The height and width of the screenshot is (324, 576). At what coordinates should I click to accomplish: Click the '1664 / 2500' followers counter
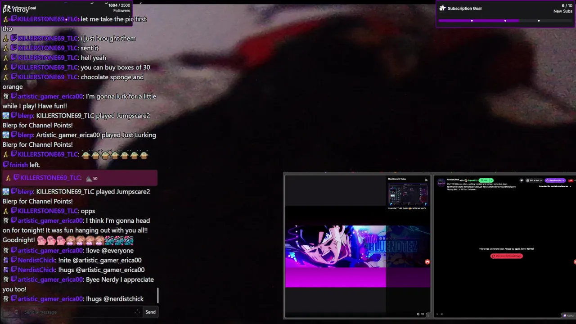tap(119, 5)
